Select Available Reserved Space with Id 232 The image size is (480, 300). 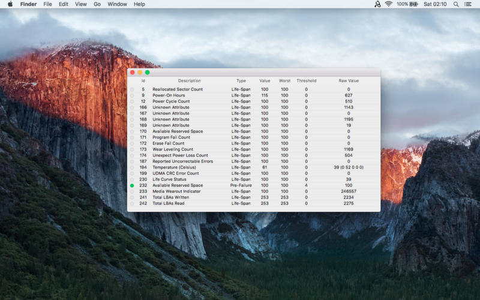(x=254, y=185)
